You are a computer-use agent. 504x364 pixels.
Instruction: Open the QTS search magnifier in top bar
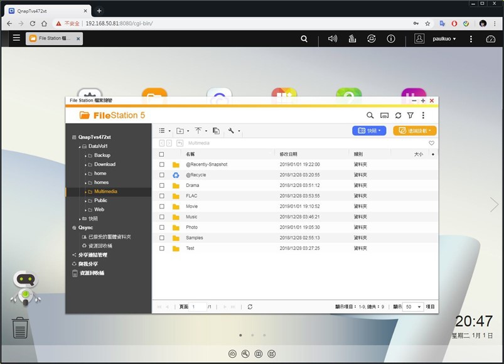point(304,39)
